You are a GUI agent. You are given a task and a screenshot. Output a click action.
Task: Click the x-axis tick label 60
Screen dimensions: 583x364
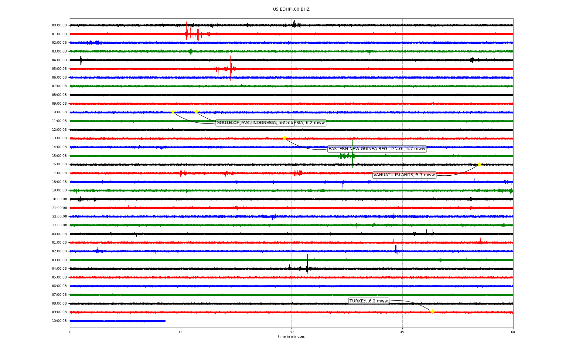pyautogui.click(x=513, y=332)
